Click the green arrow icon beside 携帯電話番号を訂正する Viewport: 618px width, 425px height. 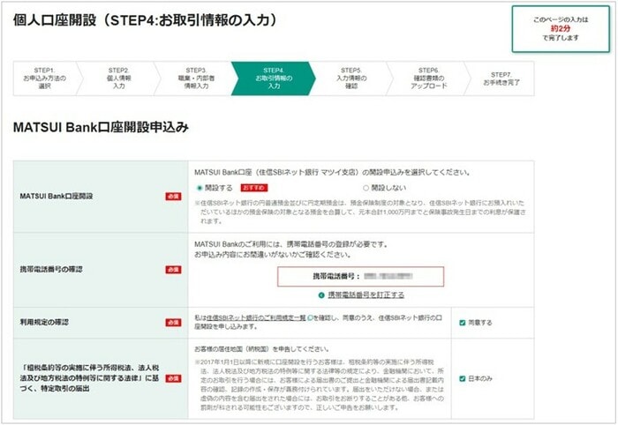(321, 295)
